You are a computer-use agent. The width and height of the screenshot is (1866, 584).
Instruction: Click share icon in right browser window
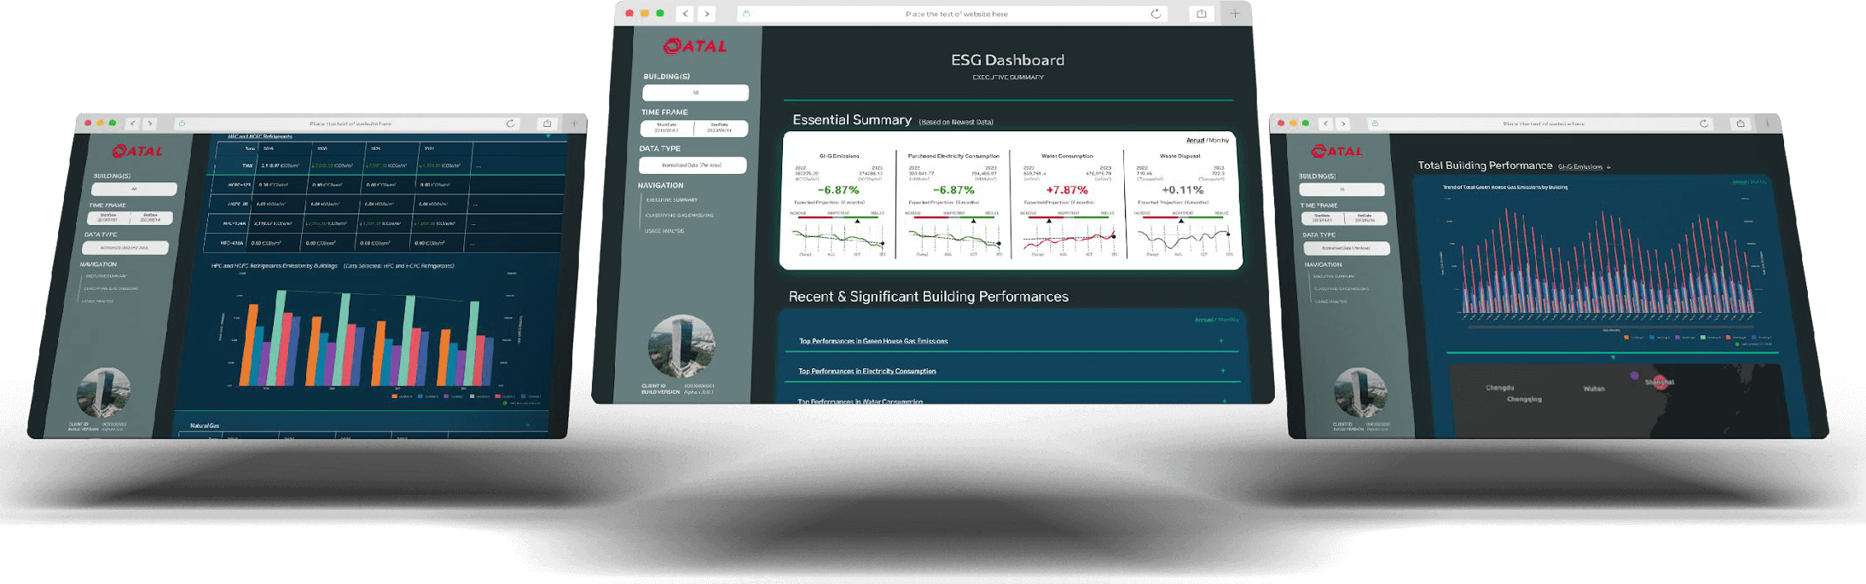pyautogui.click(x=1740, y=124)
